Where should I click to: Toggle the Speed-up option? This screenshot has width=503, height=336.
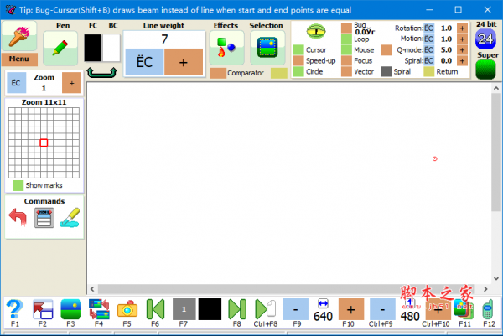pyautogui.click(x=298, y=60)
